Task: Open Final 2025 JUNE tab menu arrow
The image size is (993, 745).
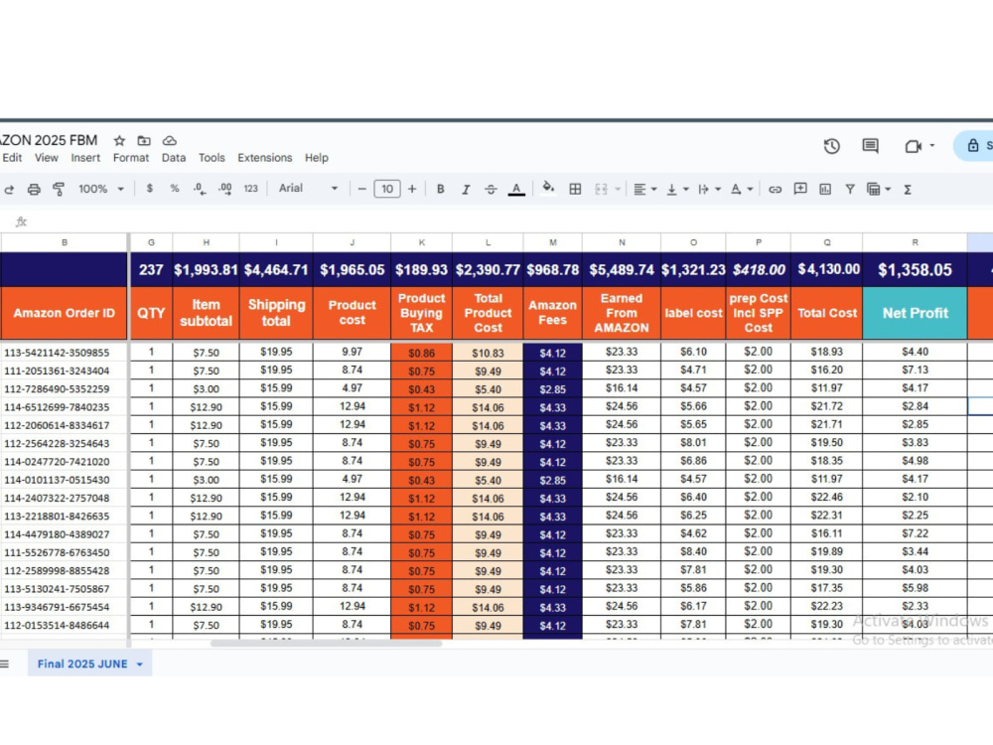Action: coord(139,665)
